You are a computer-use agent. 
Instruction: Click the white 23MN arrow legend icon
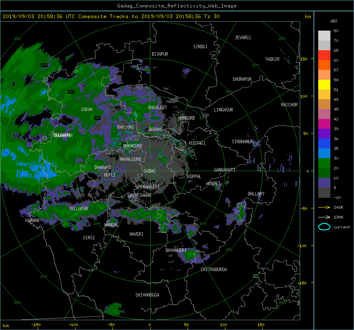pyautogui.click(x=324, y=217)
